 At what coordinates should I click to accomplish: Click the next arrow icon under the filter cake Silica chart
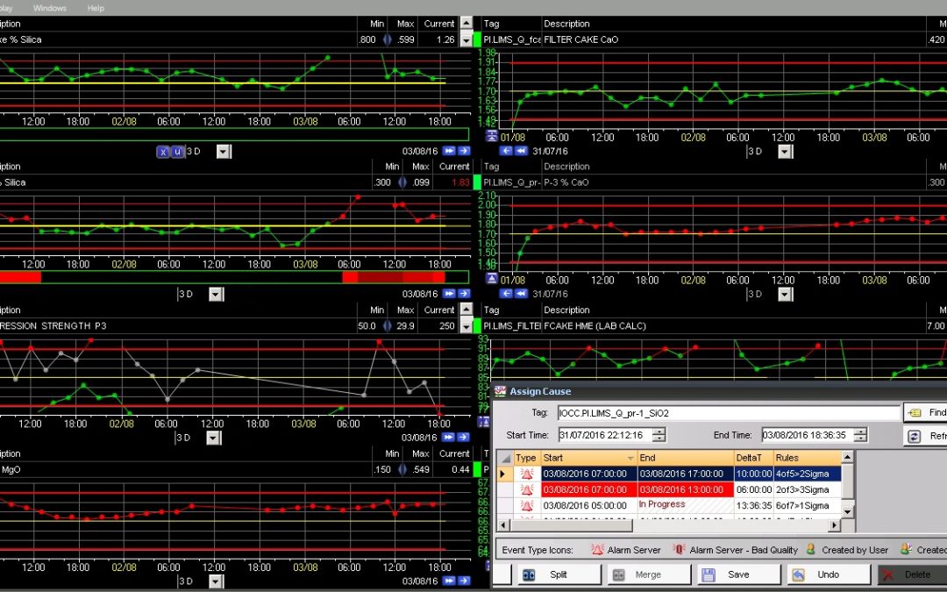click(x=464, y=151)
